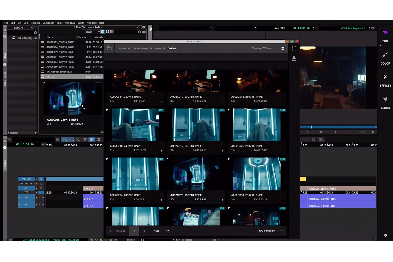Image resolution: width=393 pixels, height=262 pixels.
Task: Mute the A2 audio track
Action: 43,204
